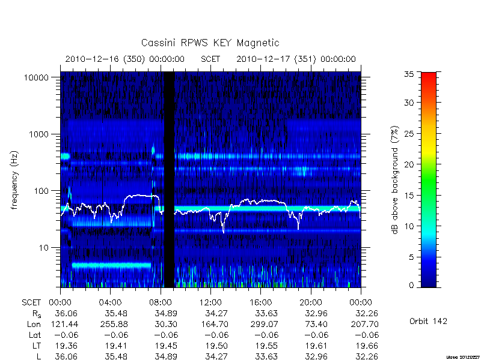481x360 pixels.
Task: Click the Rs row value 34.89
Action: point(166,314)
